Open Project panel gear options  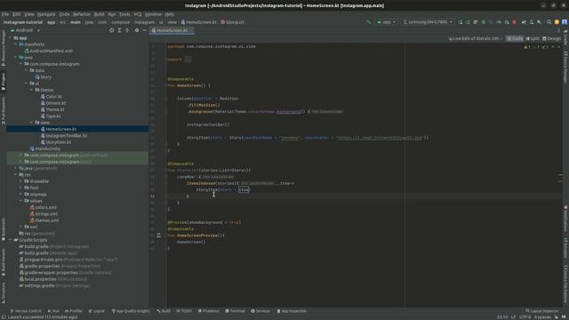point(137,30)
